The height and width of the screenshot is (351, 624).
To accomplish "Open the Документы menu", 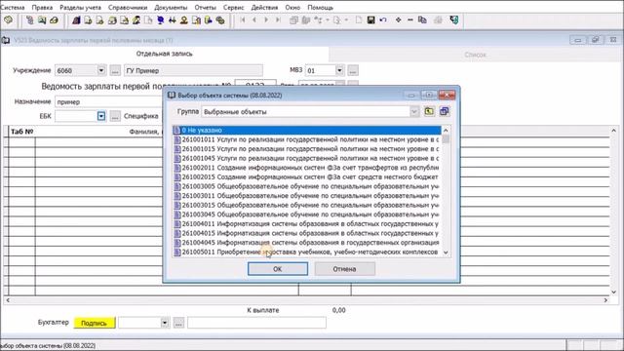I will tap(171, 7).
